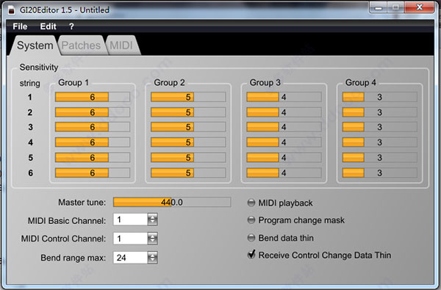
Task: Uncheck Receive Control Change Data Thin
Action: 251,255
